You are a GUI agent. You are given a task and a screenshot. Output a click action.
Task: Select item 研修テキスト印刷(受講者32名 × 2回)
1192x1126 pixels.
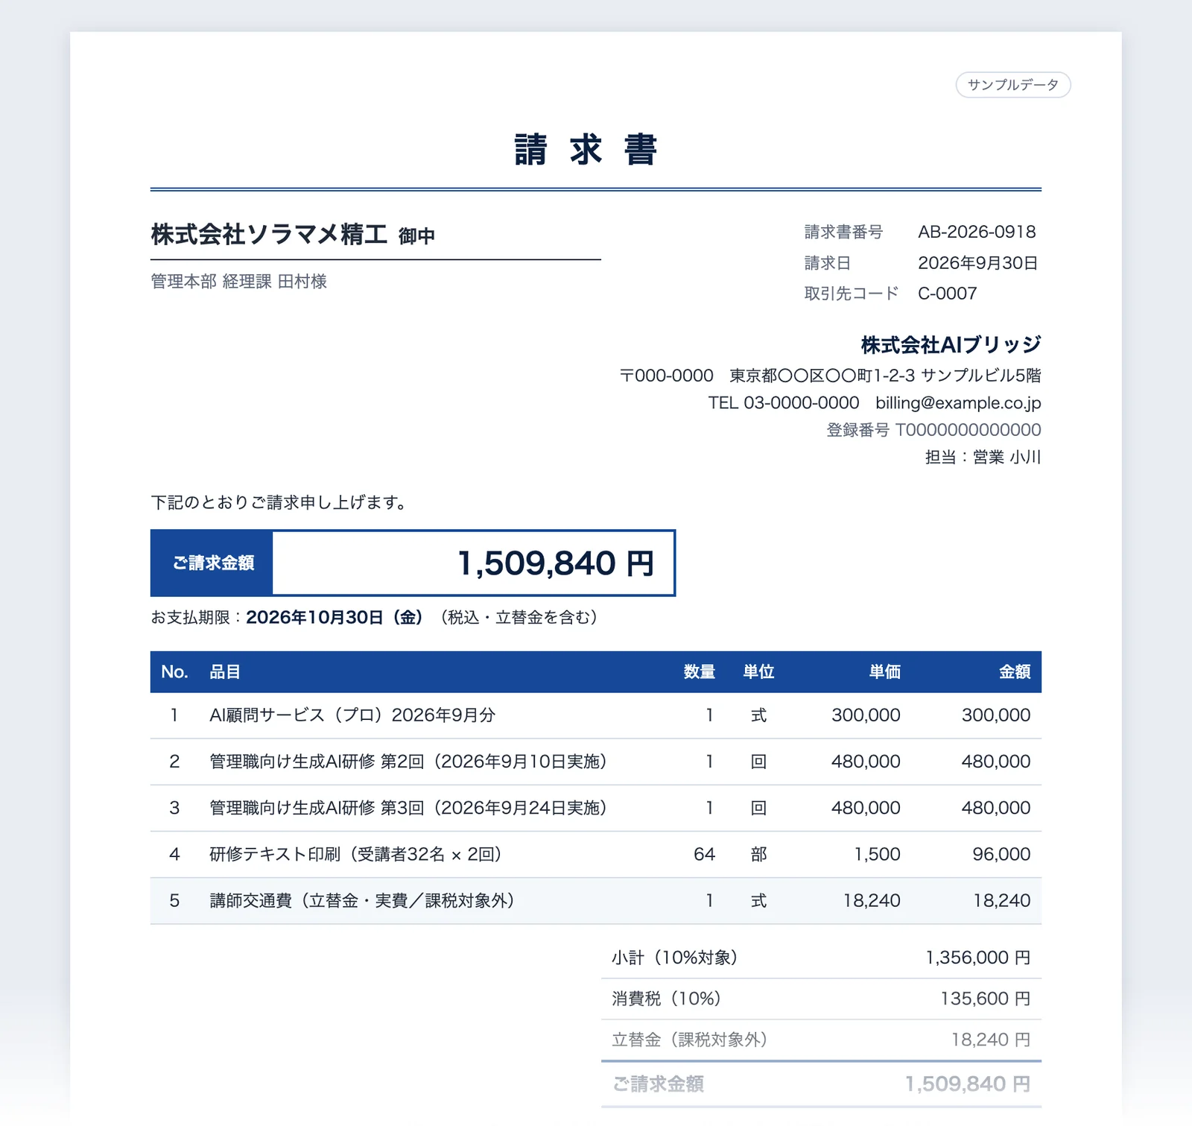click(355, 854)
